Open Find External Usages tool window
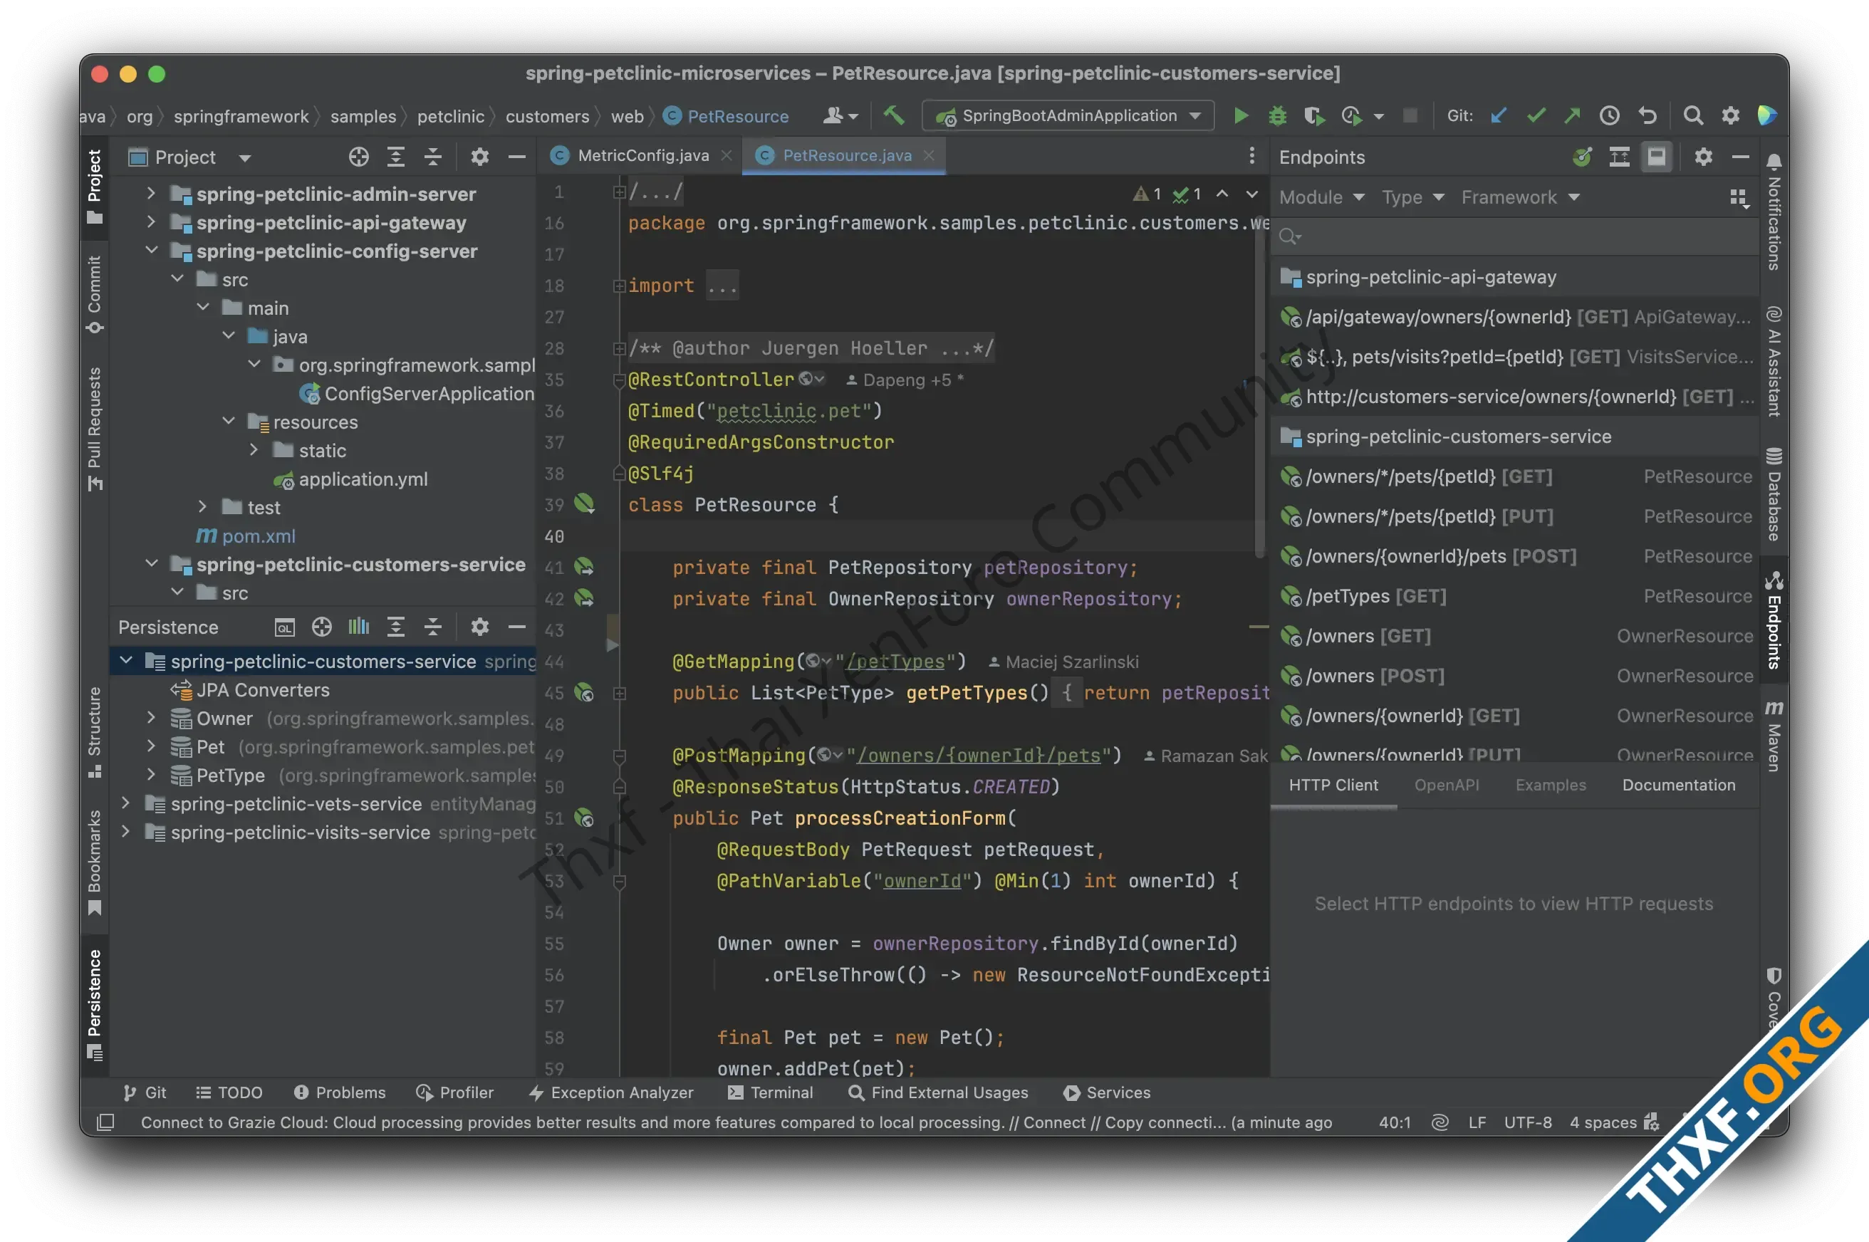This screenshot has height=1242, width=1869. [x=938, y=1092]
